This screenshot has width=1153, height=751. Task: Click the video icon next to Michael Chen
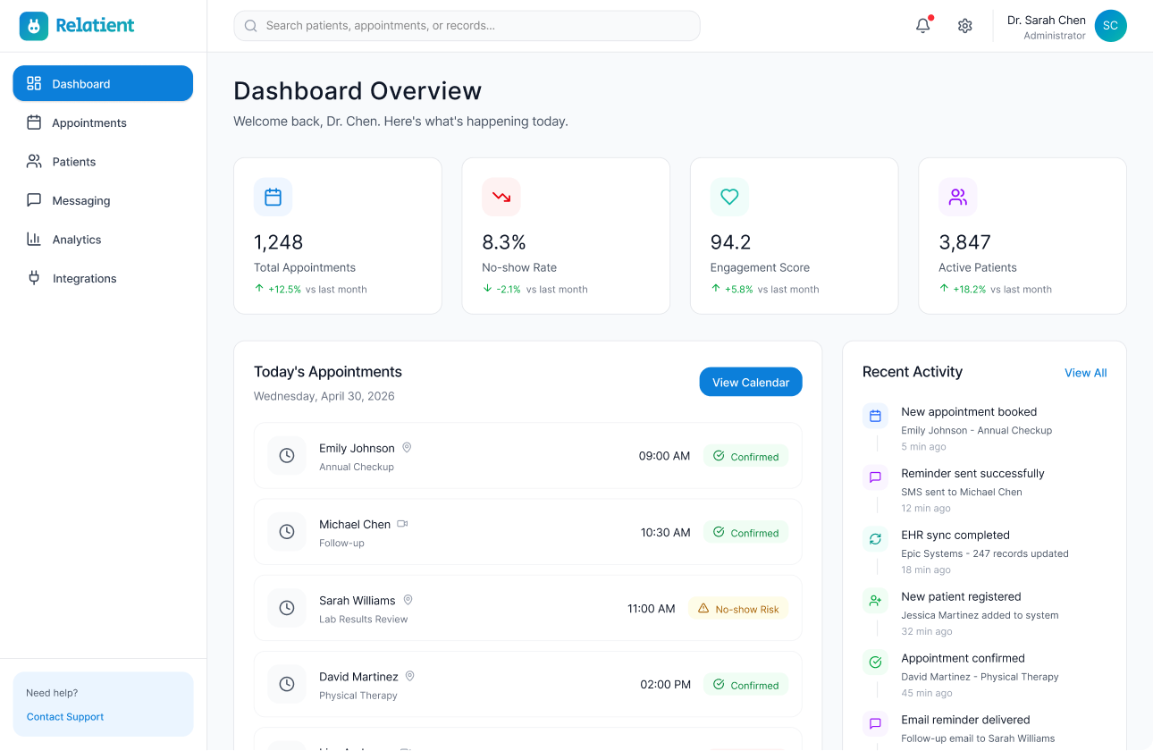tap(402, 524)
